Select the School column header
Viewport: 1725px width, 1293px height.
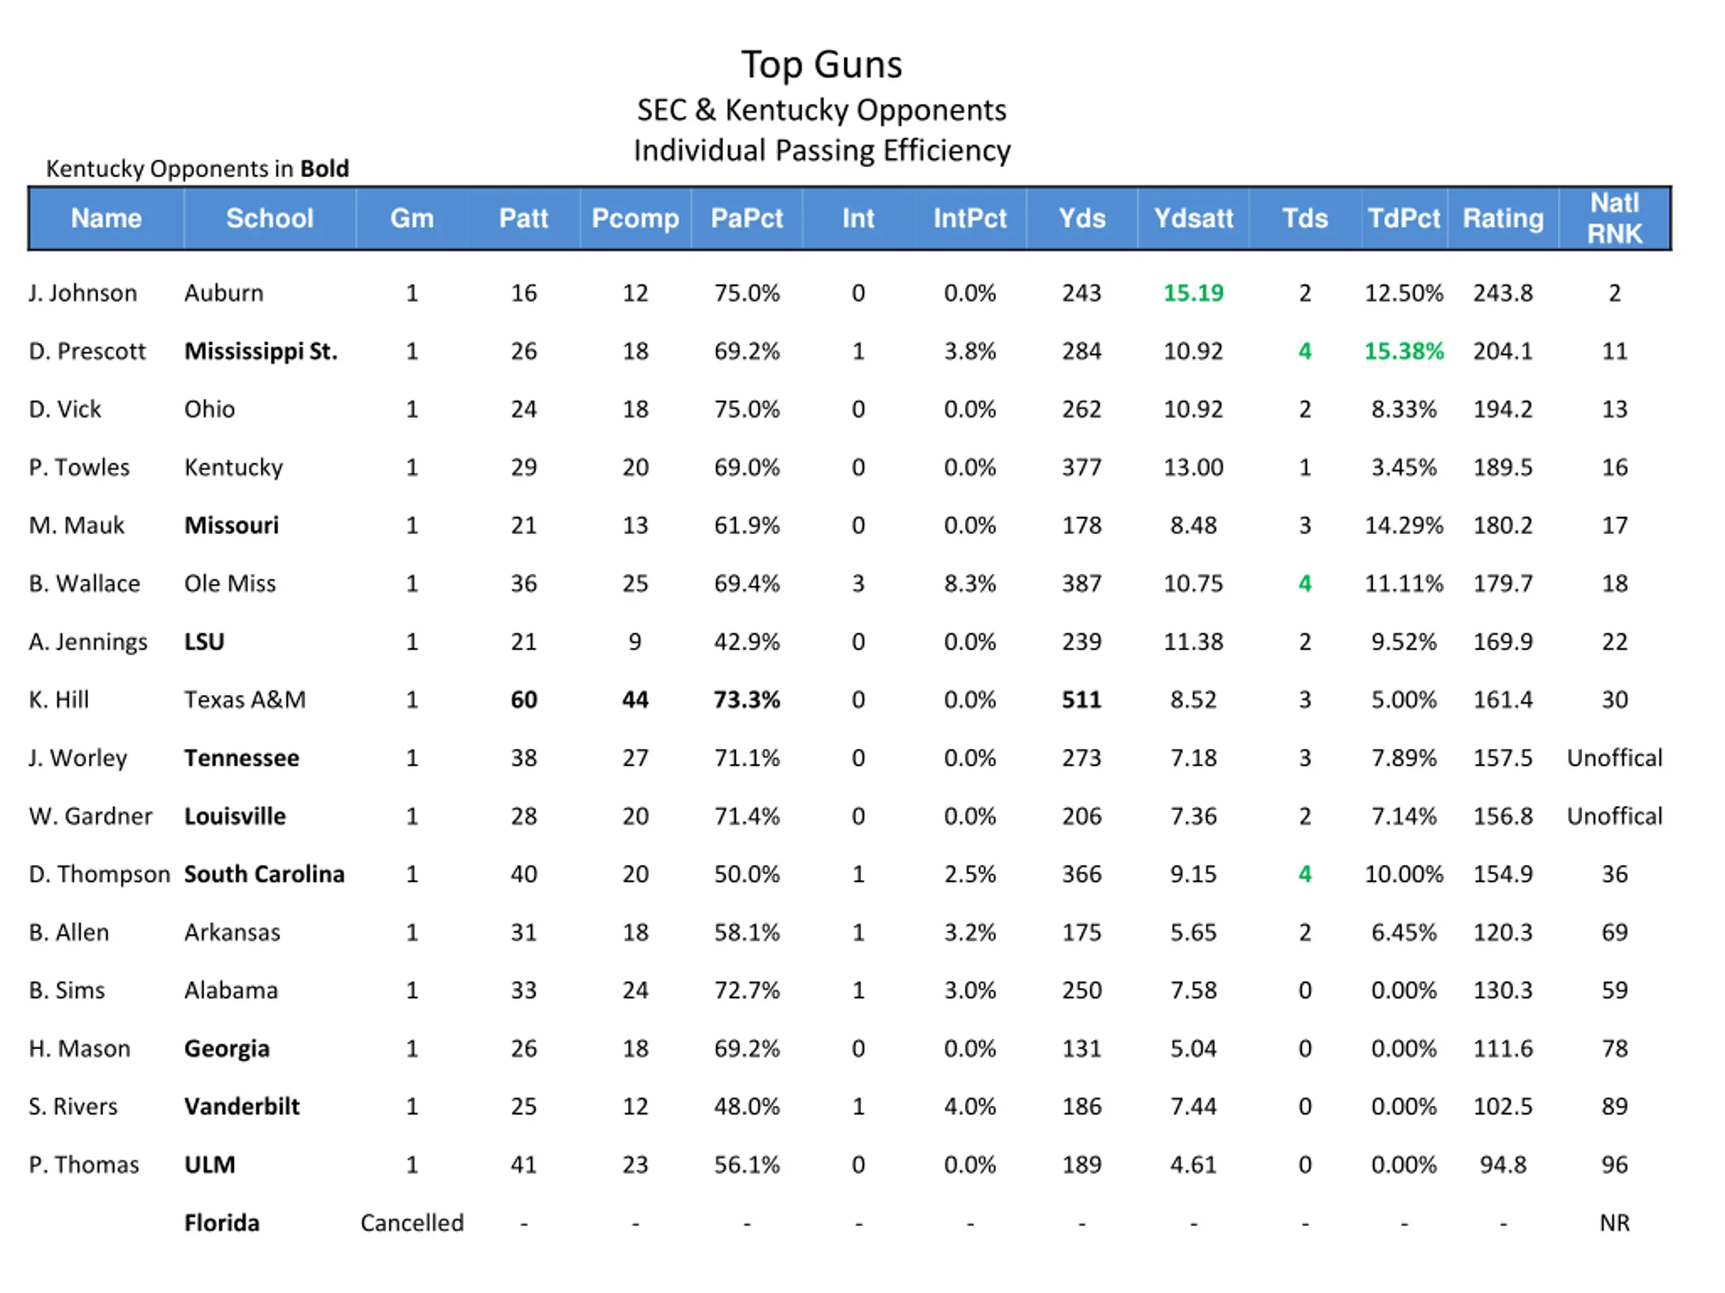[x=270, y=218]
